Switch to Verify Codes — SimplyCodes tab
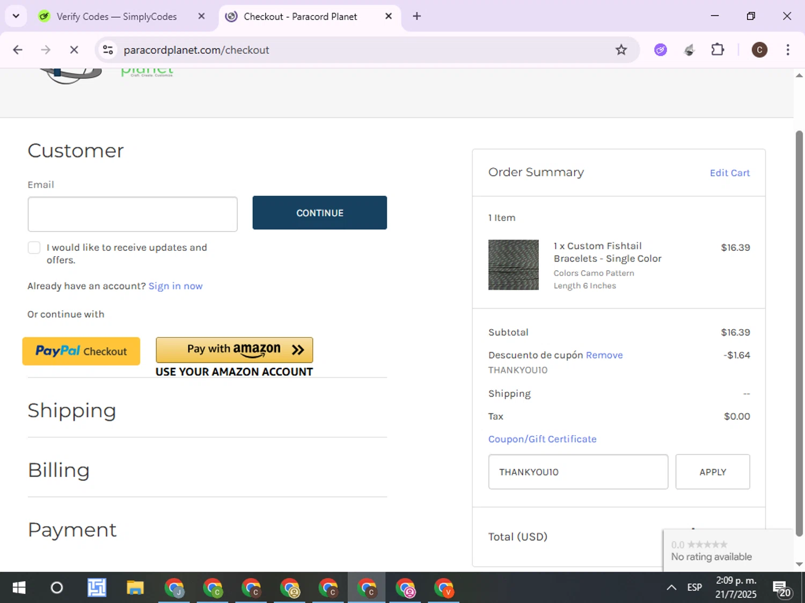Image resolution: width=805 pixels, height=603 pixels. (x=116, y=17)
